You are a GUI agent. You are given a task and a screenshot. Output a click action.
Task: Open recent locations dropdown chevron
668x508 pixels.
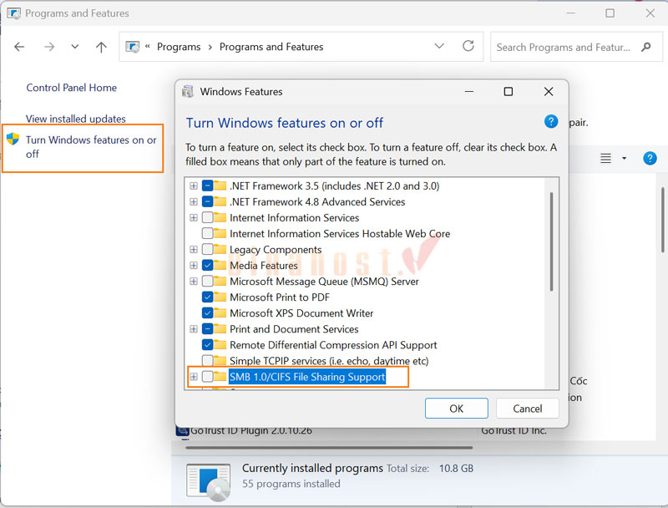(x=75, y=47)
